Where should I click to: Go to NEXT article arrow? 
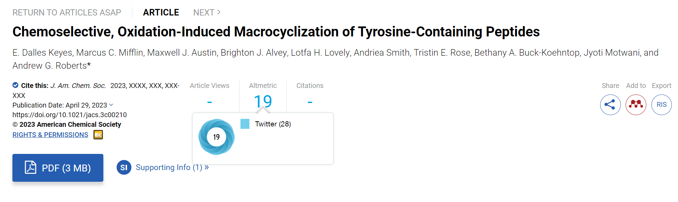click(218, 12)
